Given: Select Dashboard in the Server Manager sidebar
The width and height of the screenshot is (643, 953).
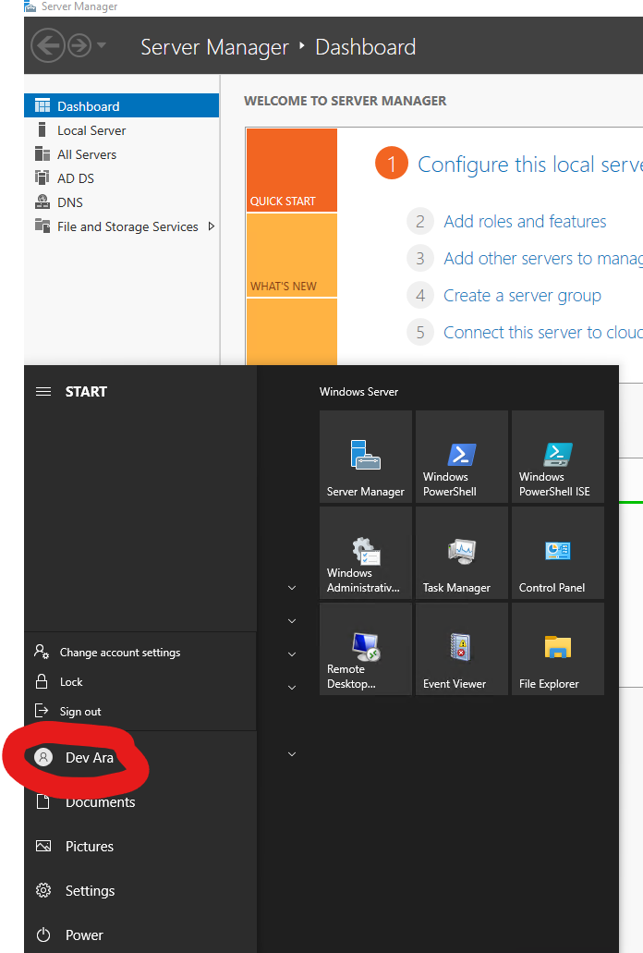Looking at the screenshot, I should click(121, 105).
